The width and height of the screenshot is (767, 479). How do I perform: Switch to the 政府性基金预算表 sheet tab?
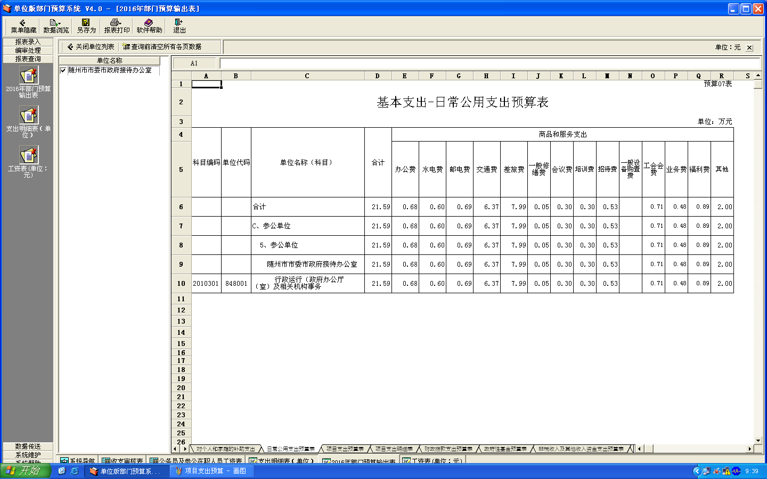click(x=505, y=449)
